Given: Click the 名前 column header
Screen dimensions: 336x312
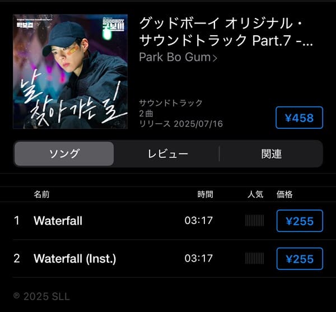Looking at the screenshot, I should click(x=41, y=194).
